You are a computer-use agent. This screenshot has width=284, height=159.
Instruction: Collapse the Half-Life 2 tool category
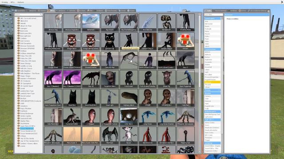click(212, 120)
